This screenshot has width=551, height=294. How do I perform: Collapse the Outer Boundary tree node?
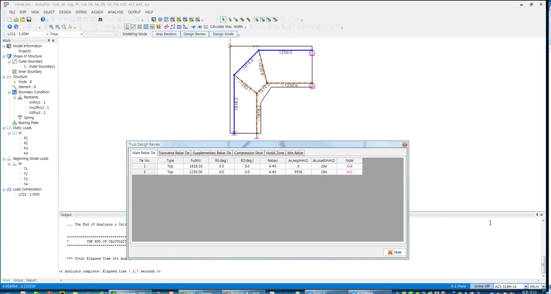pyautogui.click(x=9, y=62)
